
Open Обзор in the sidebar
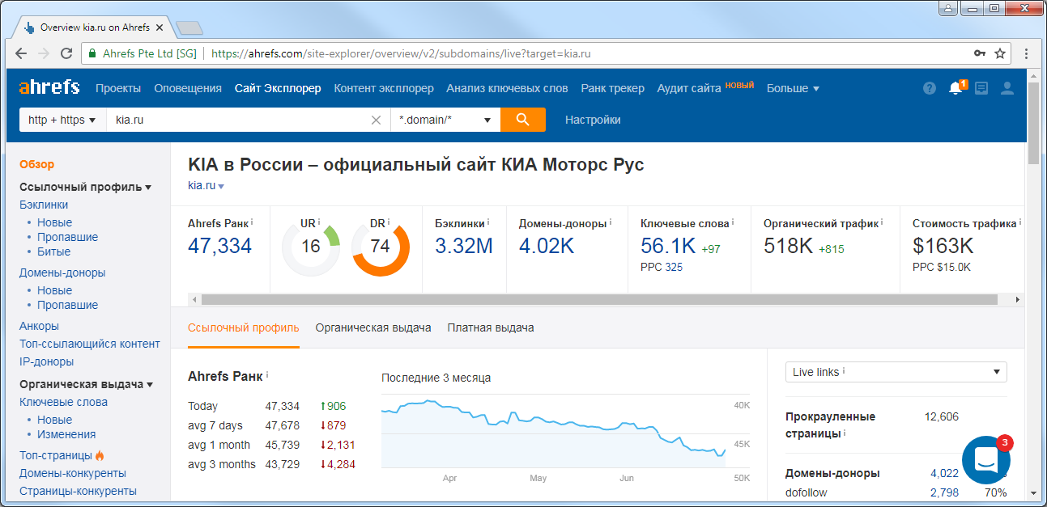pos(37,164)
